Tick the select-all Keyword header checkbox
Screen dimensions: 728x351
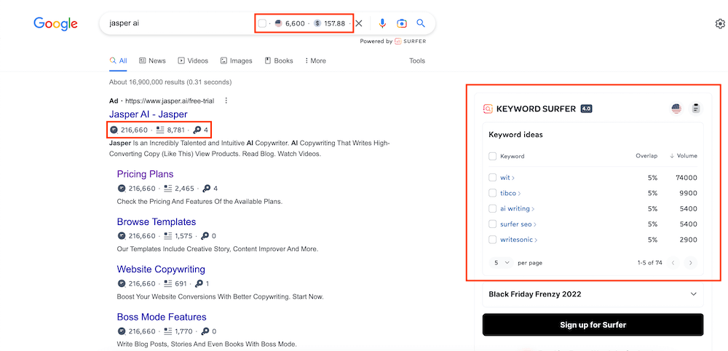[x=493, y=156]
